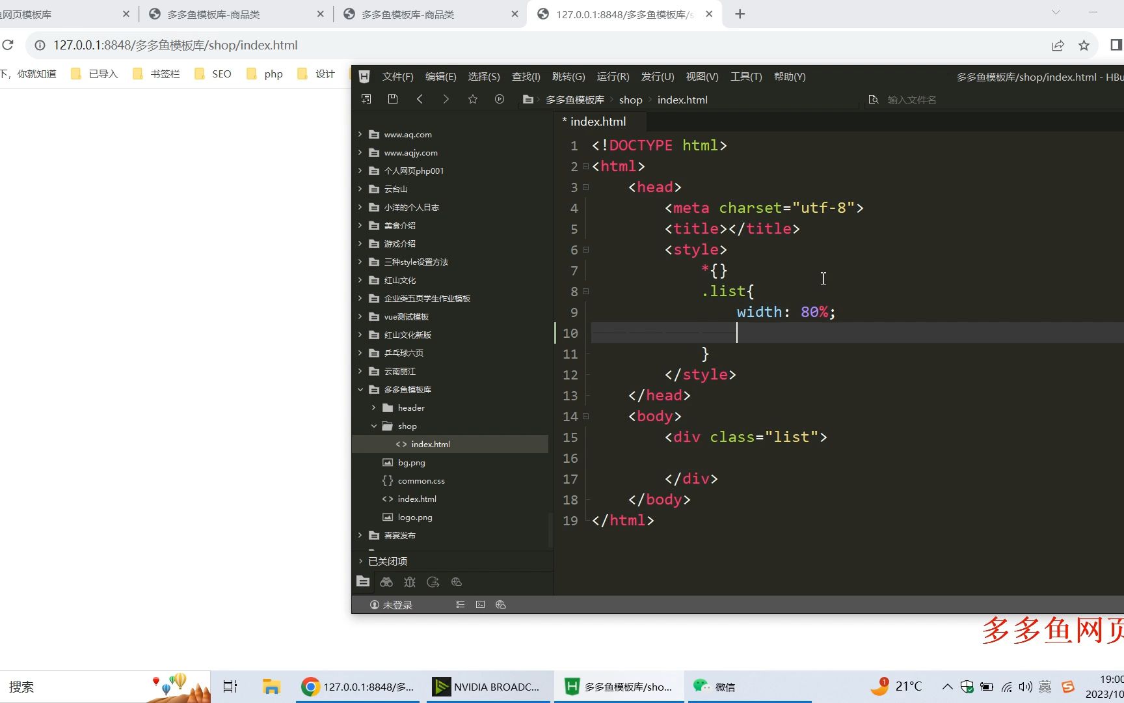Click the volume tray icon

pos(1026,687)
